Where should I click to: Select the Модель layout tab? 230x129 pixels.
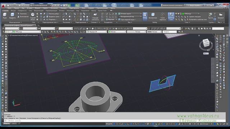point(6,124)
